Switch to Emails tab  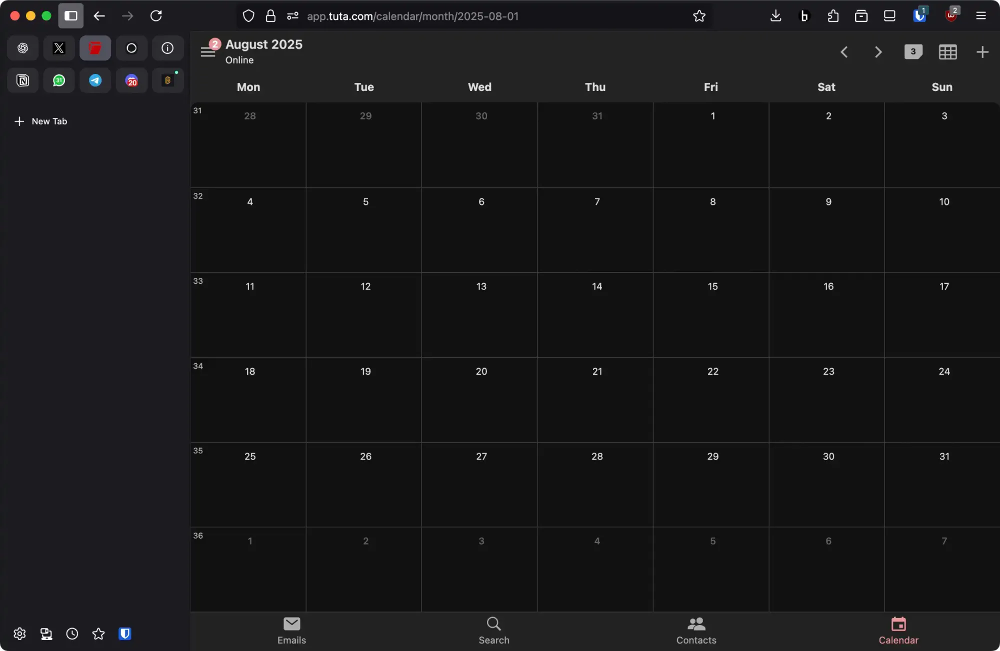(291, 631)
